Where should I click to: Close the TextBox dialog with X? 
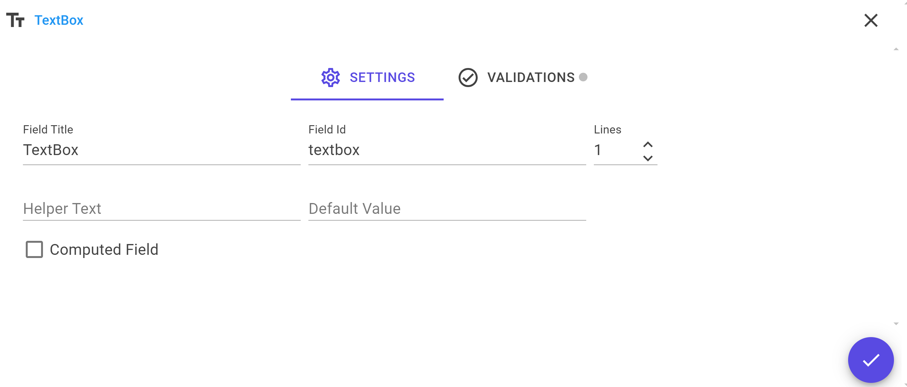click(871, 20)
